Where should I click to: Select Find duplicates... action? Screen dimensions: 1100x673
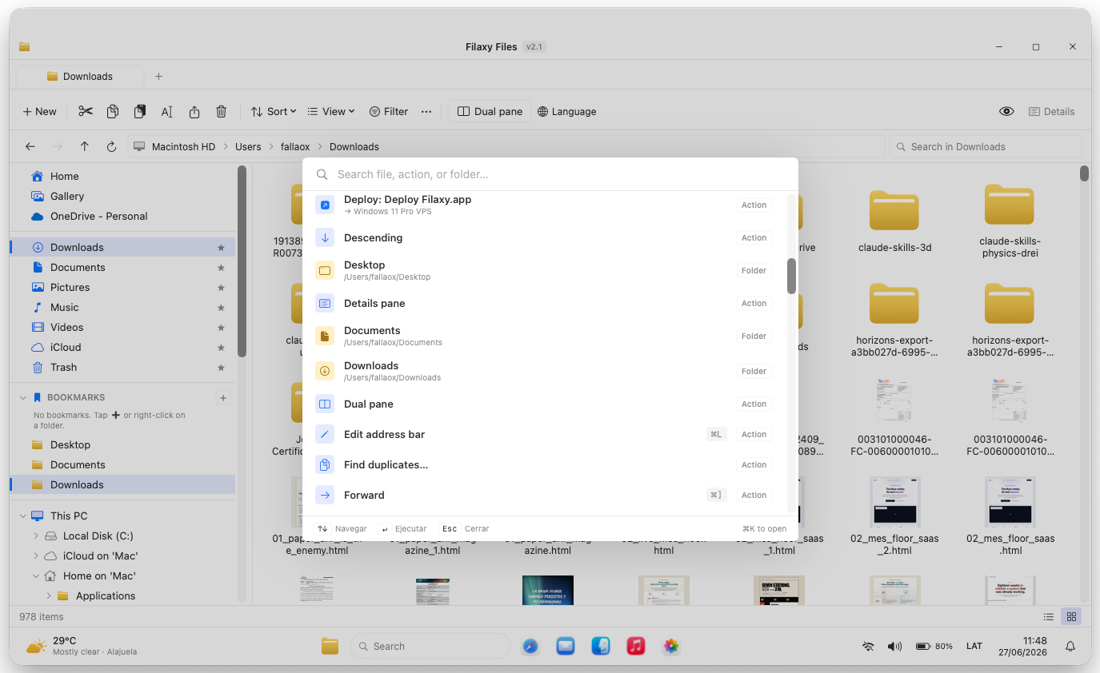544,464
